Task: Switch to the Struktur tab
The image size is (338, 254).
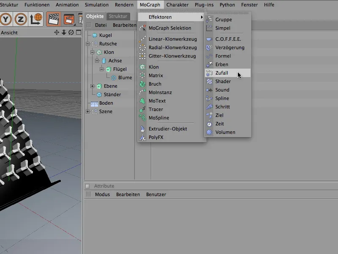Action: click(x=117, y=17)
